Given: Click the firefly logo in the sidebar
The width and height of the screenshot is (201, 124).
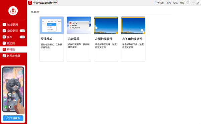Looking at the screenshot, I should [13, 11].
